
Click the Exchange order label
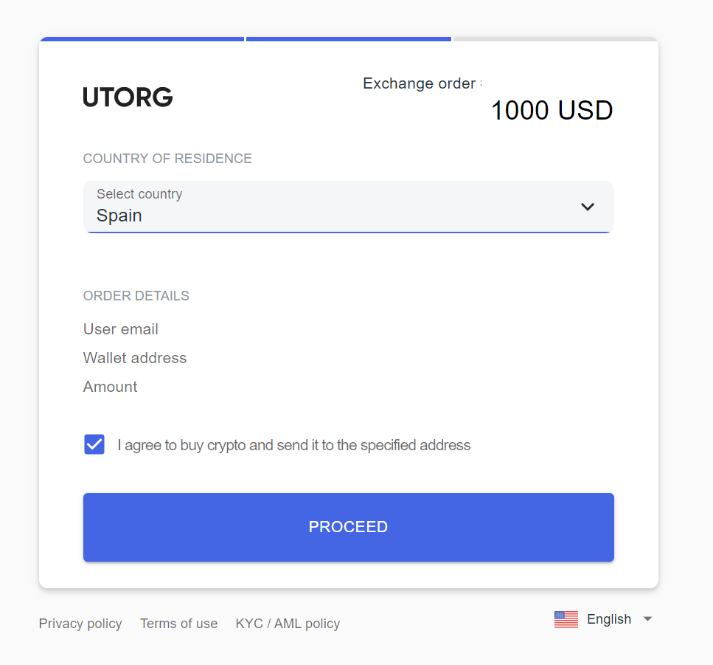tap(420, 83)
